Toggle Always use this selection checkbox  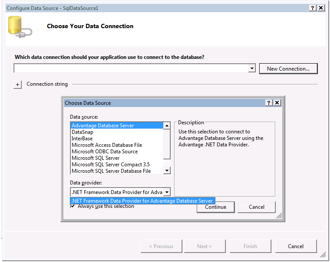tap(73, 206)
